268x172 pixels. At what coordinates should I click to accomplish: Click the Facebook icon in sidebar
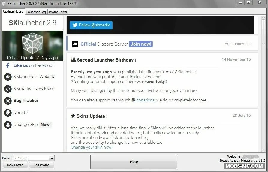[x=8, y=65]
